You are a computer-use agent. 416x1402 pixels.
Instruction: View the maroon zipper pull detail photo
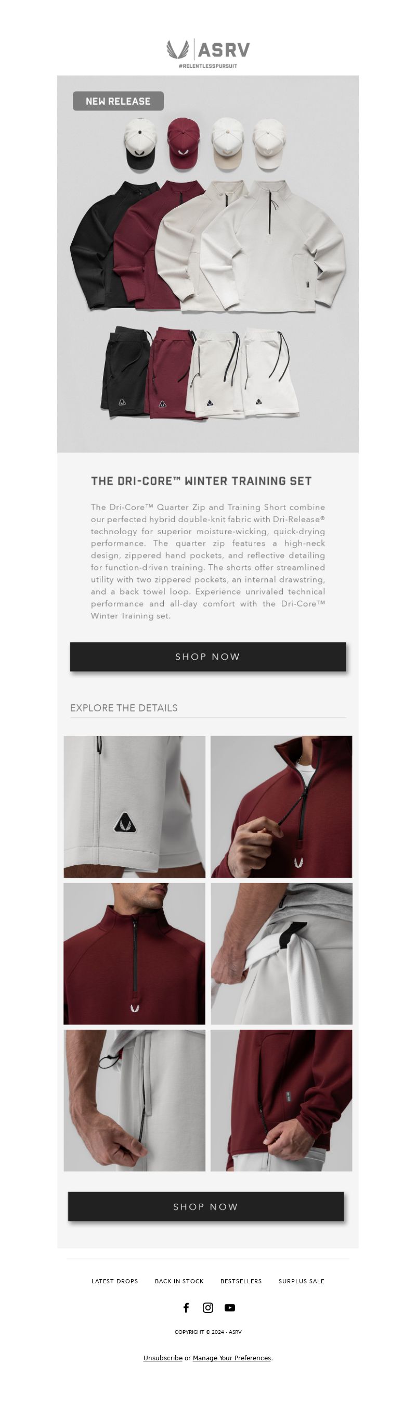point(281,806)
